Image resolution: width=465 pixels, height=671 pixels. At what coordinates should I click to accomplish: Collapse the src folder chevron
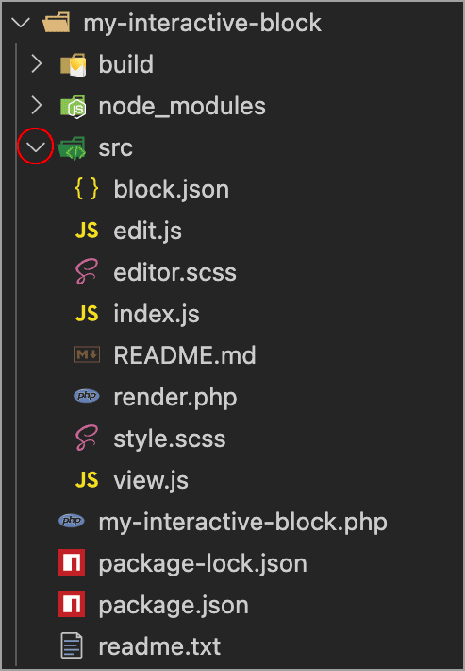click(x=36, y=147)
